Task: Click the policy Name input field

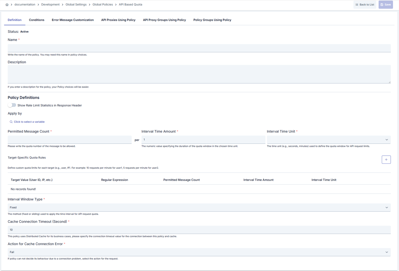Action: tap(199, 48)
